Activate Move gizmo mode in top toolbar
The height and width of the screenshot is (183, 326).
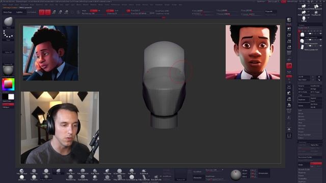[54, 12]
